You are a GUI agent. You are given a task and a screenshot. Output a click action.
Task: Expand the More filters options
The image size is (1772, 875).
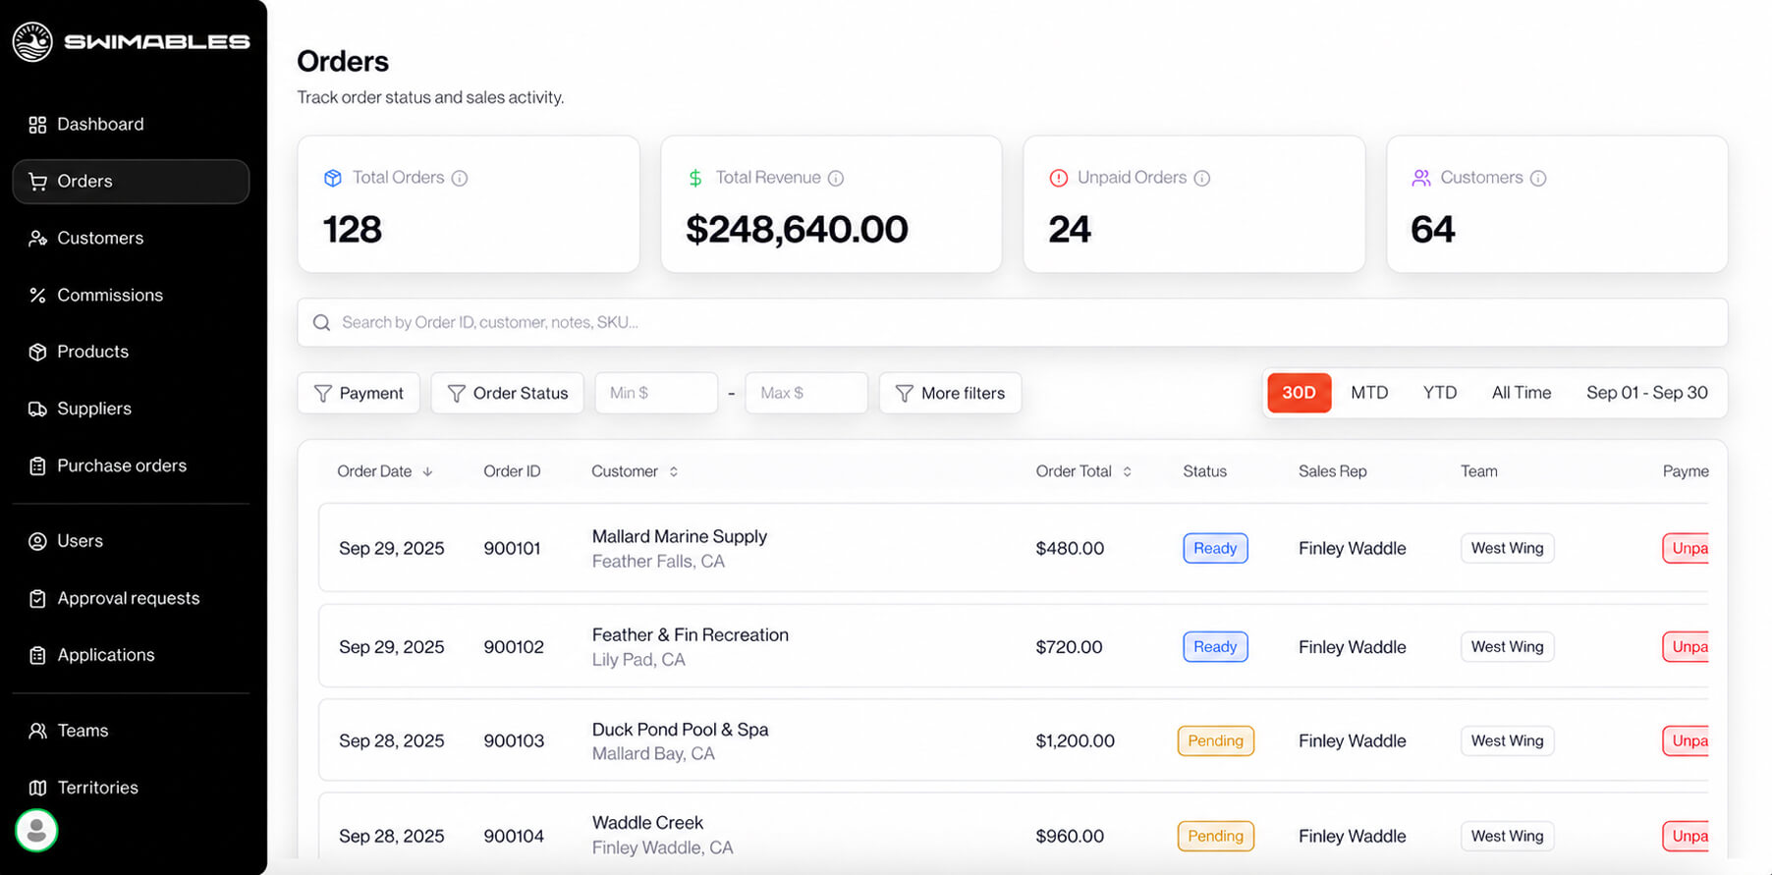[x=950, y=393]
